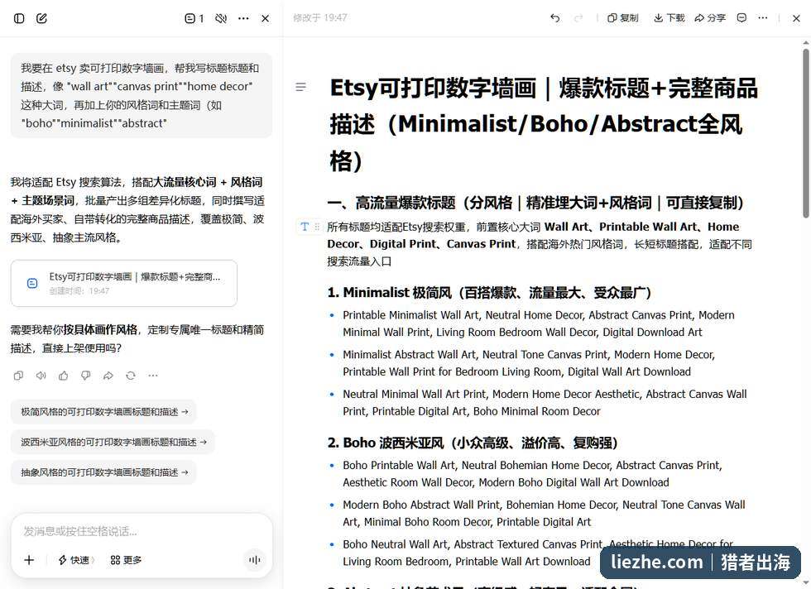Click the user prompt message bubble

click(x=142, y=96)
